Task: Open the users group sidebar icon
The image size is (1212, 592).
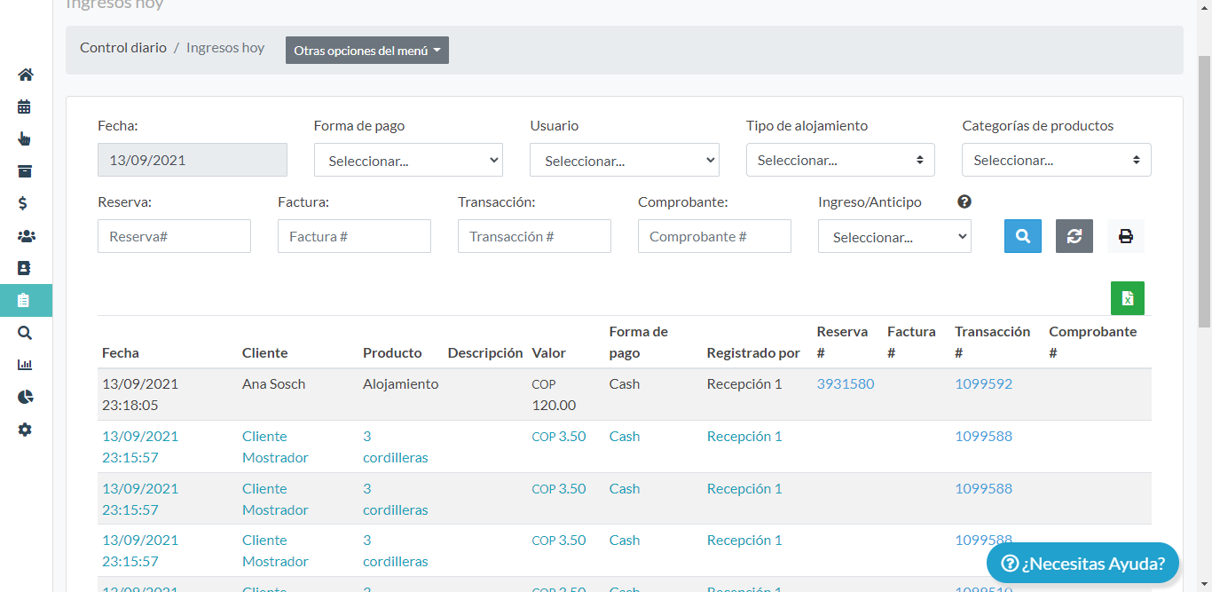Action: (x=25, y=236)
